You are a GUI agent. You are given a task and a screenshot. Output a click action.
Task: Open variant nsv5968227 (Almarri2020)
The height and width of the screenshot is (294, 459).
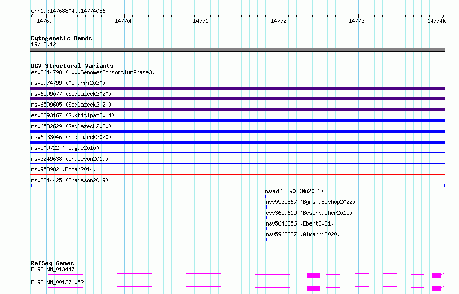(303, 234)
